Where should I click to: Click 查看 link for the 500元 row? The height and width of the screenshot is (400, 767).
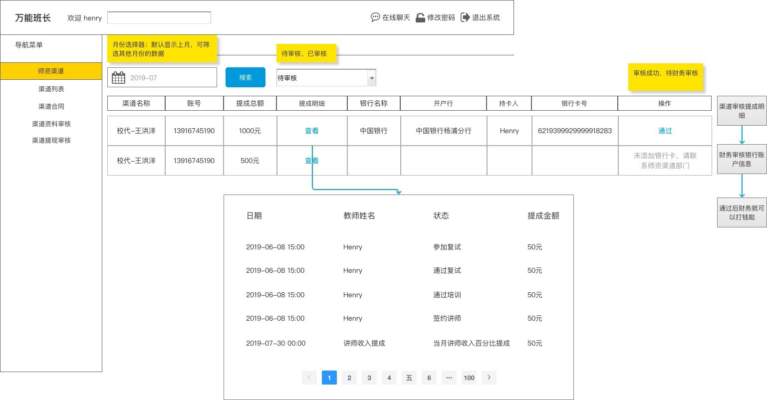coord(311,161)
